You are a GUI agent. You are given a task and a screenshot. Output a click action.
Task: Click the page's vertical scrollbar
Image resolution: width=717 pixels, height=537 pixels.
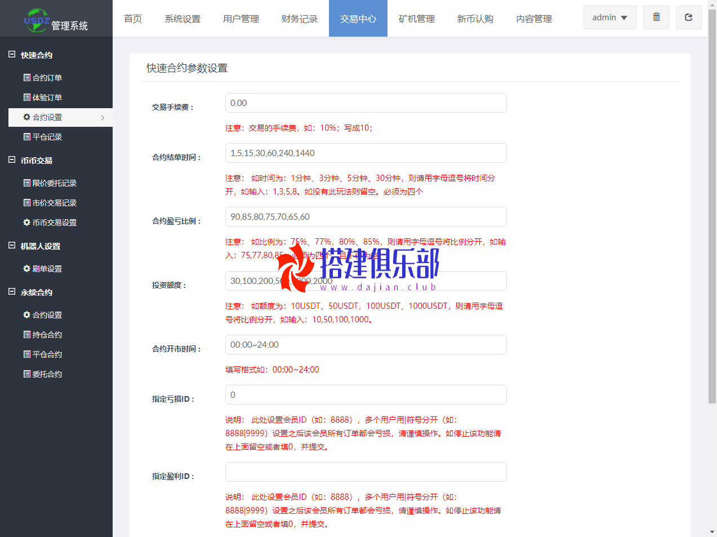(x=712, y=225)
